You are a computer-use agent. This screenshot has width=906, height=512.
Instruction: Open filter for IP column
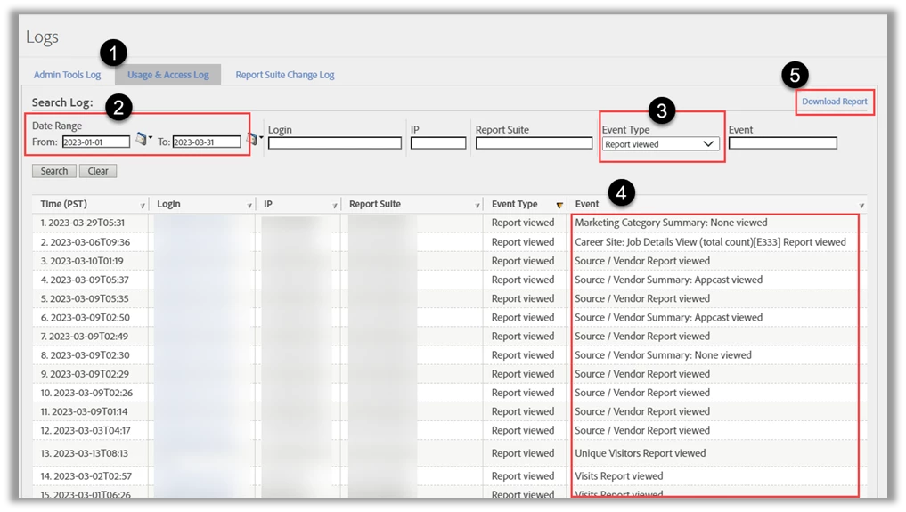pyautogui.click(x=335, y=206)
